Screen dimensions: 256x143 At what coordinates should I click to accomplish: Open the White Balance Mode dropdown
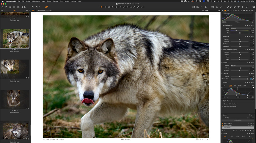pyautogui.click(x=241, y=28)
